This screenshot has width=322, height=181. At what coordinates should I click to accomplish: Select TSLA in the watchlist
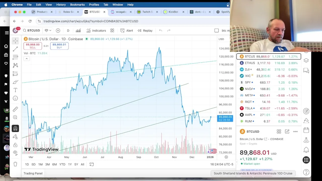pos(269,108)
